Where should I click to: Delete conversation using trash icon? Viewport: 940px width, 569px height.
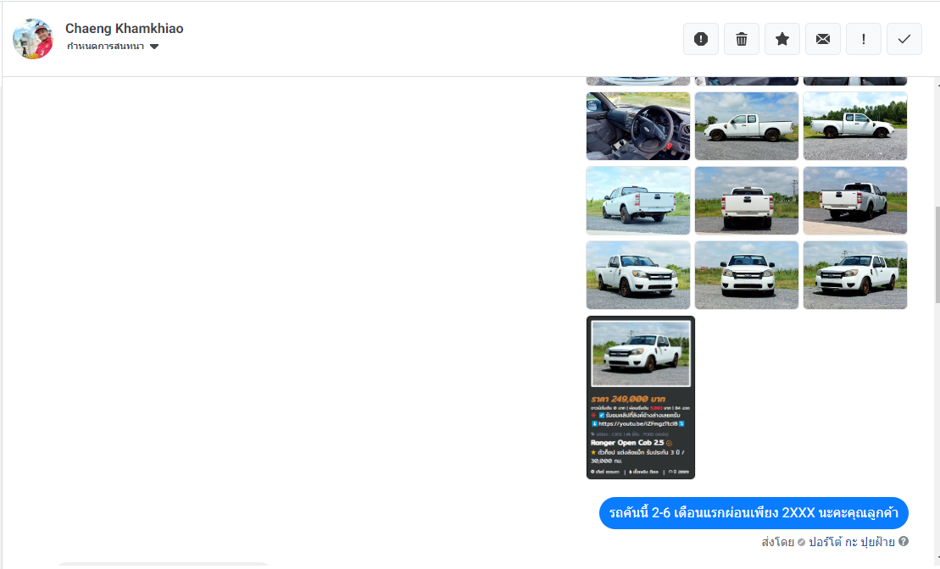tap(742, 39)
